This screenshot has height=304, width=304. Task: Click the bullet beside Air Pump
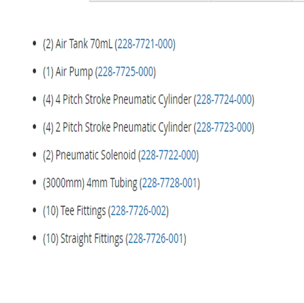point(35,71)
